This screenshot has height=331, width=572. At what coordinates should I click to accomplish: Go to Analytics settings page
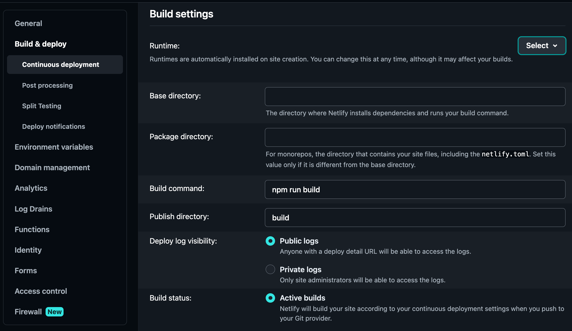point(31,188)
